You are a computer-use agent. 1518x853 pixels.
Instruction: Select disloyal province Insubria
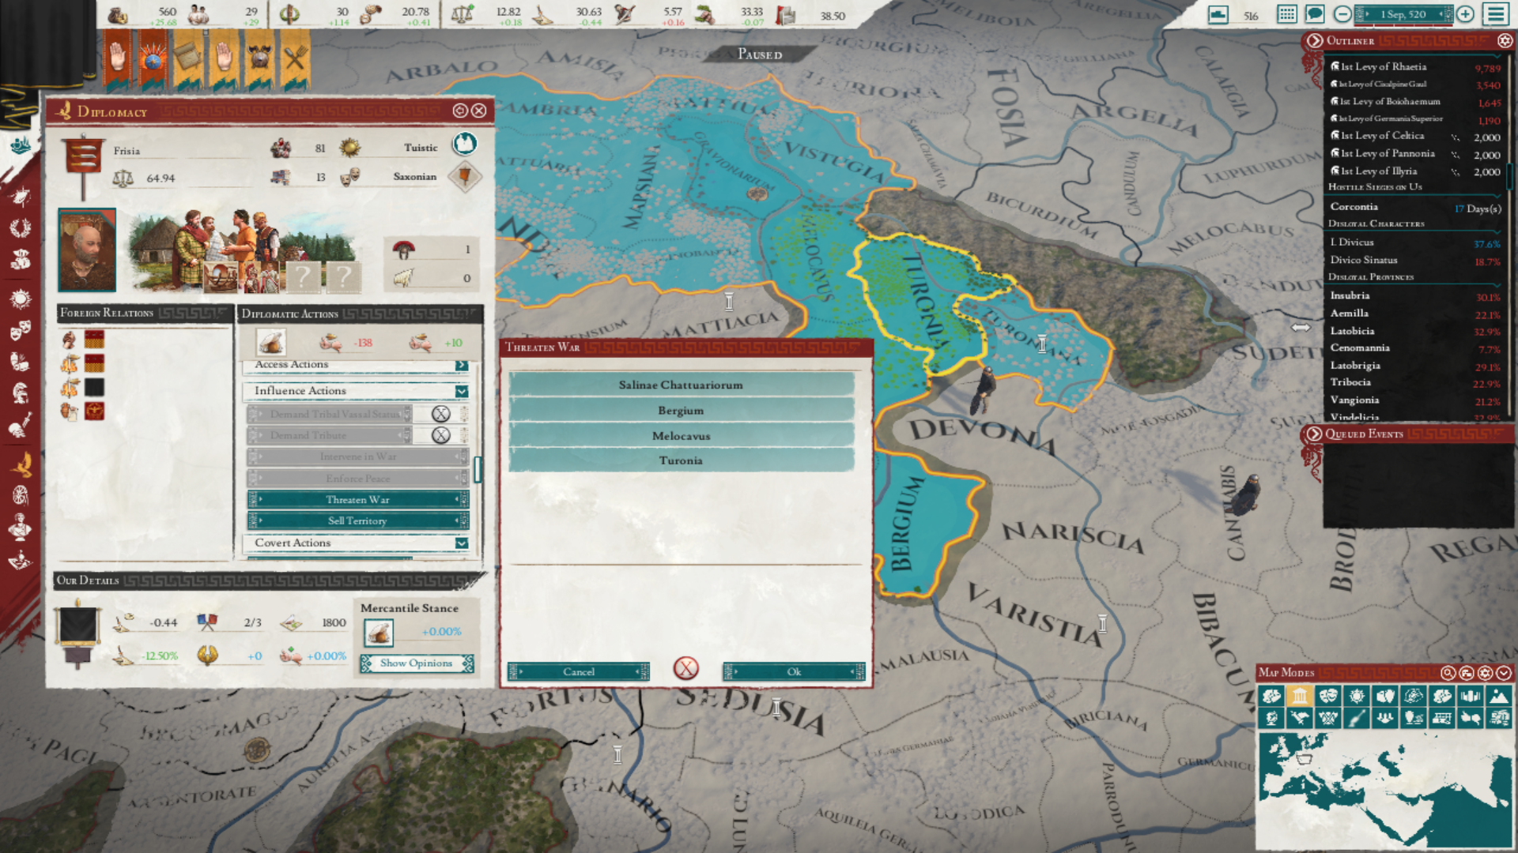pyautogui.click(x=1415, y=295)
